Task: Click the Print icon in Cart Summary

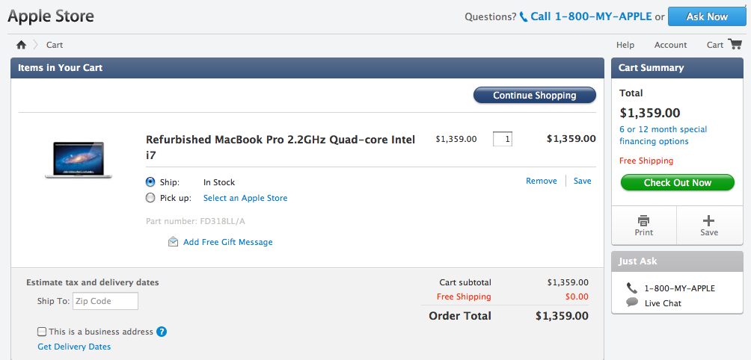Action: pos(643,221)
